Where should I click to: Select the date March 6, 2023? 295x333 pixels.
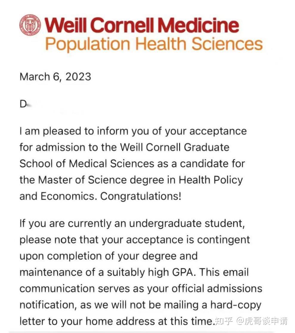[55, 77]
